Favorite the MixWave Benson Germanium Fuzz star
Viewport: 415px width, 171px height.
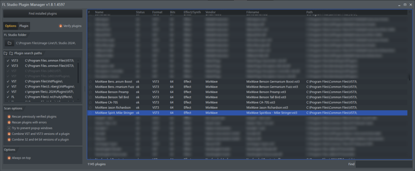[90, 87]
